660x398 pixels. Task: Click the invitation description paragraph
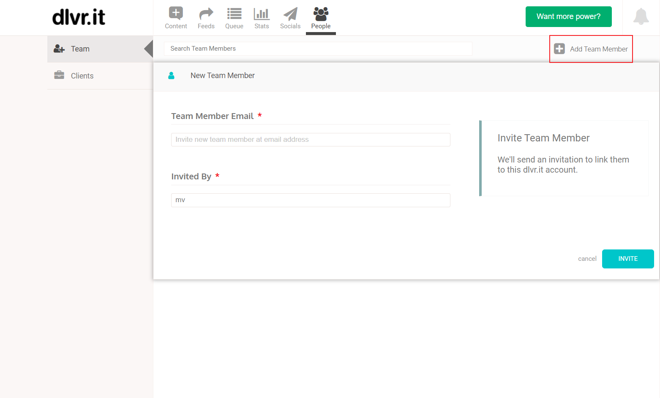(563, 165)
